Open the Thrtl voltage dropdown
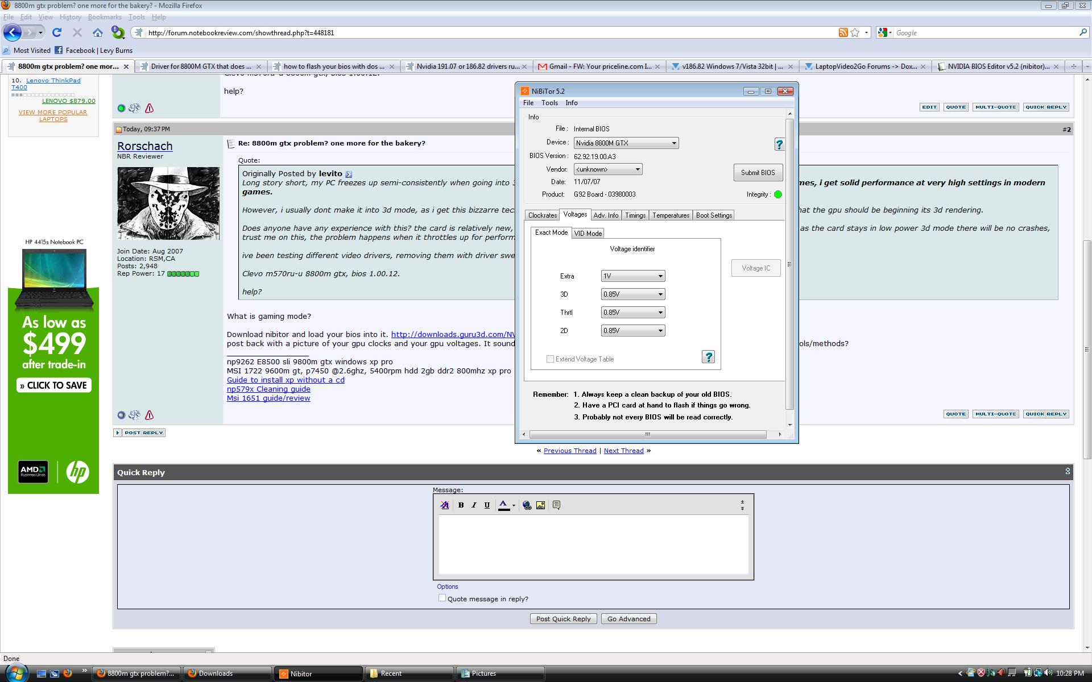The image size is (1092, 682). 632,313
